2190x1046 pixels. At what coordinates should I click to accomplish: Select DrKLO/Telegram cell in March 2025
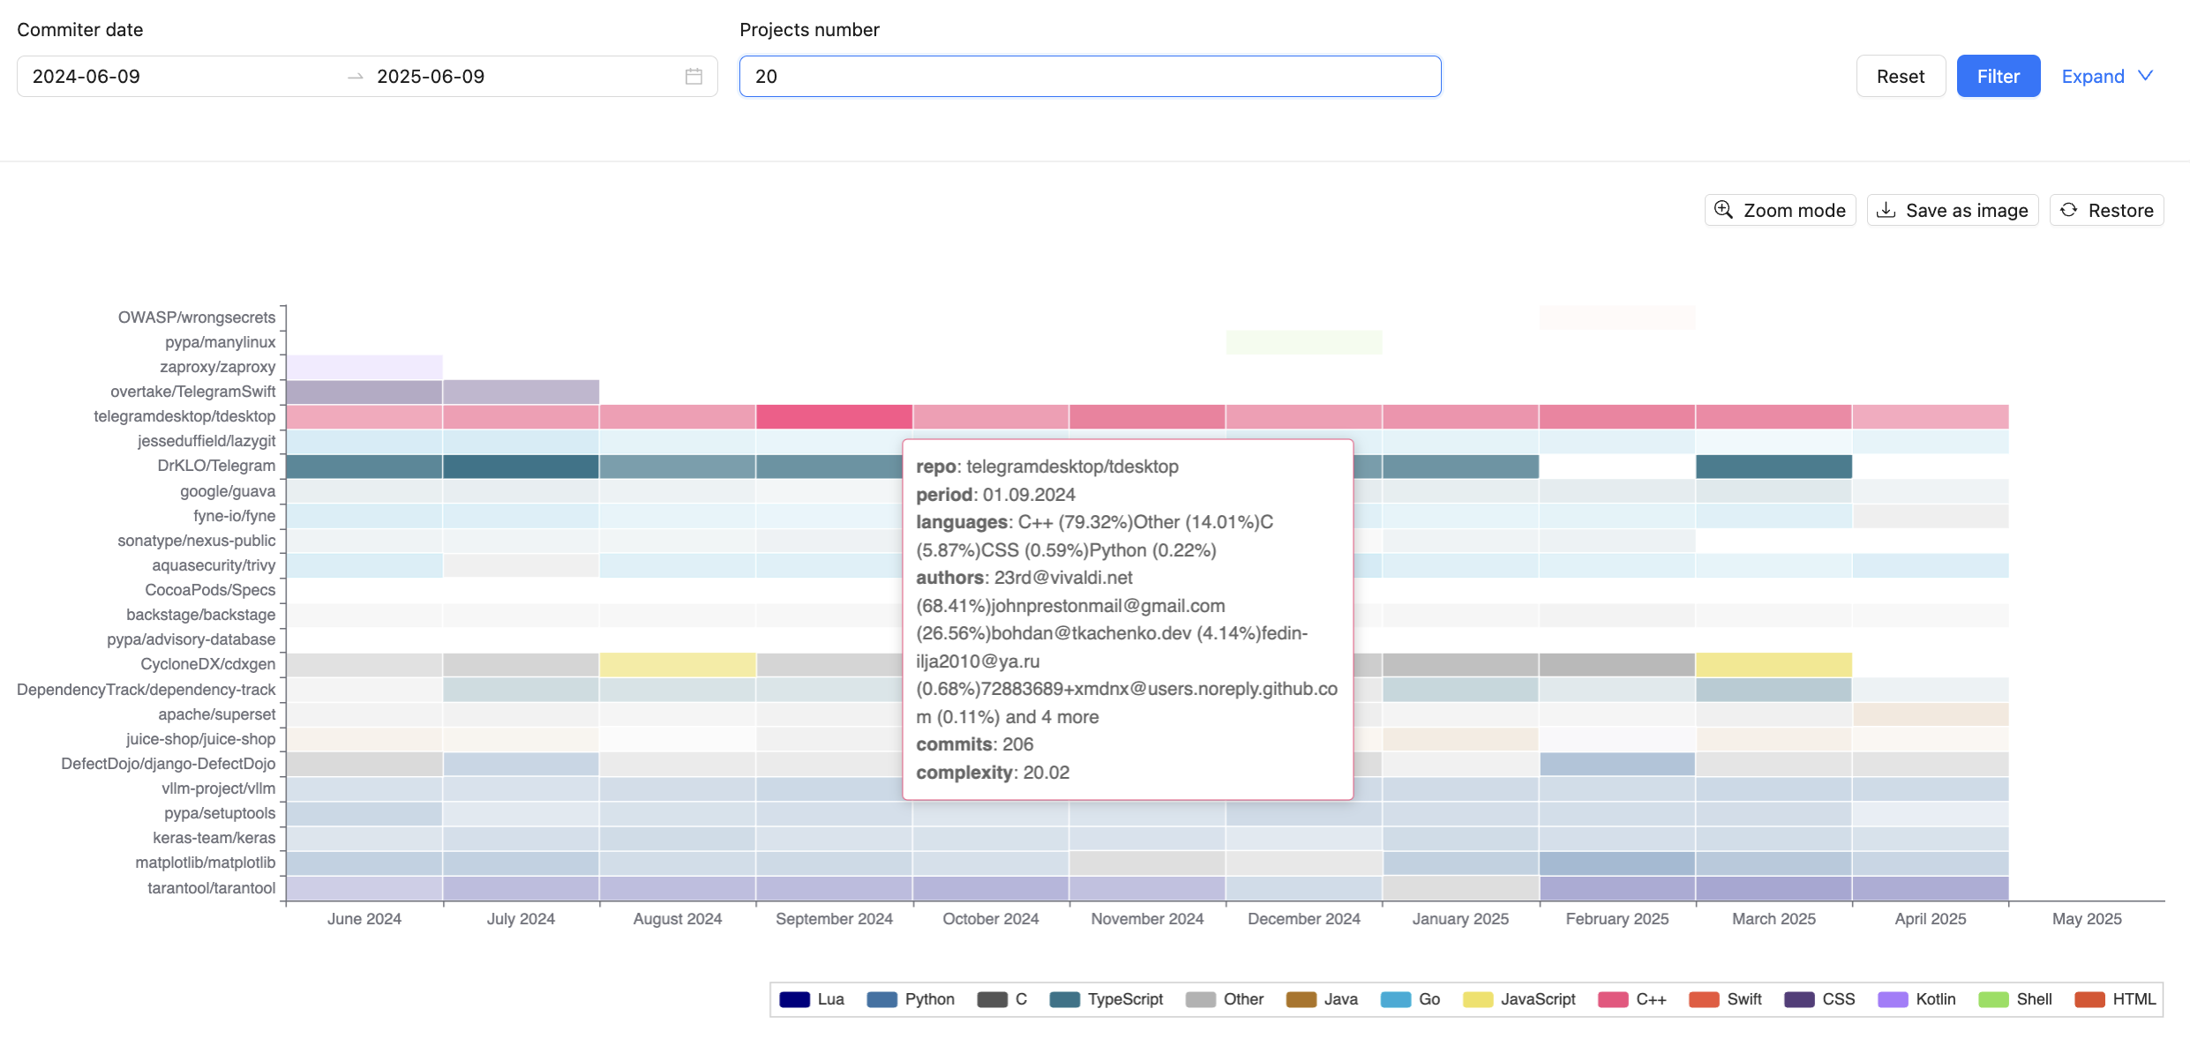click(x=1774, y=466)
